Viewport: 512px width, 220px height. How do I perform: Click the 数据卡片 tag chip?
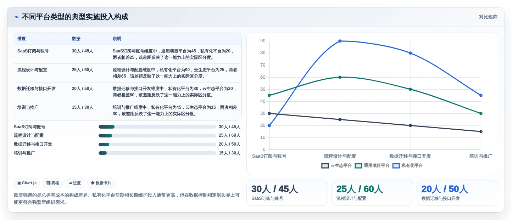pyautogui.click(x=101, y=183)
